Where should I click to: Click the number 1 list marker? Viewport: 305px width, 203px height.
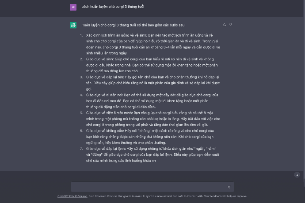[81, 34]
